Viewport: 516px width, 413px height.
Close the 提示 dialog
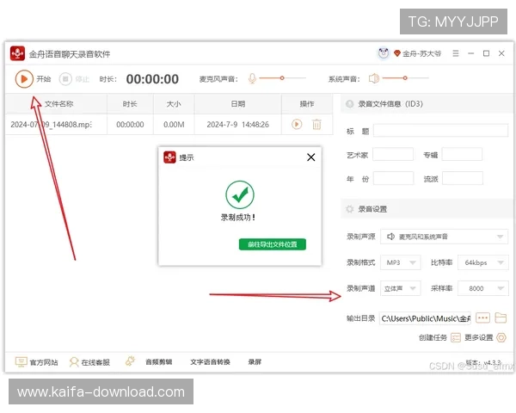[x=311, y=157]
